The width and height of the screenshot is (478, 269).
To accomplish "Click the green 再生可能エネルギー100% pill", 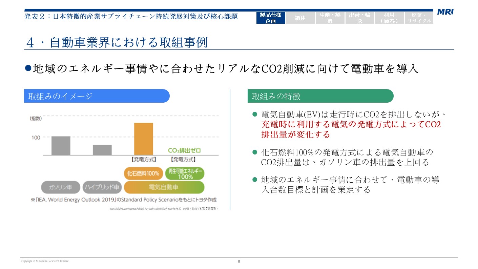I will 185,174.
